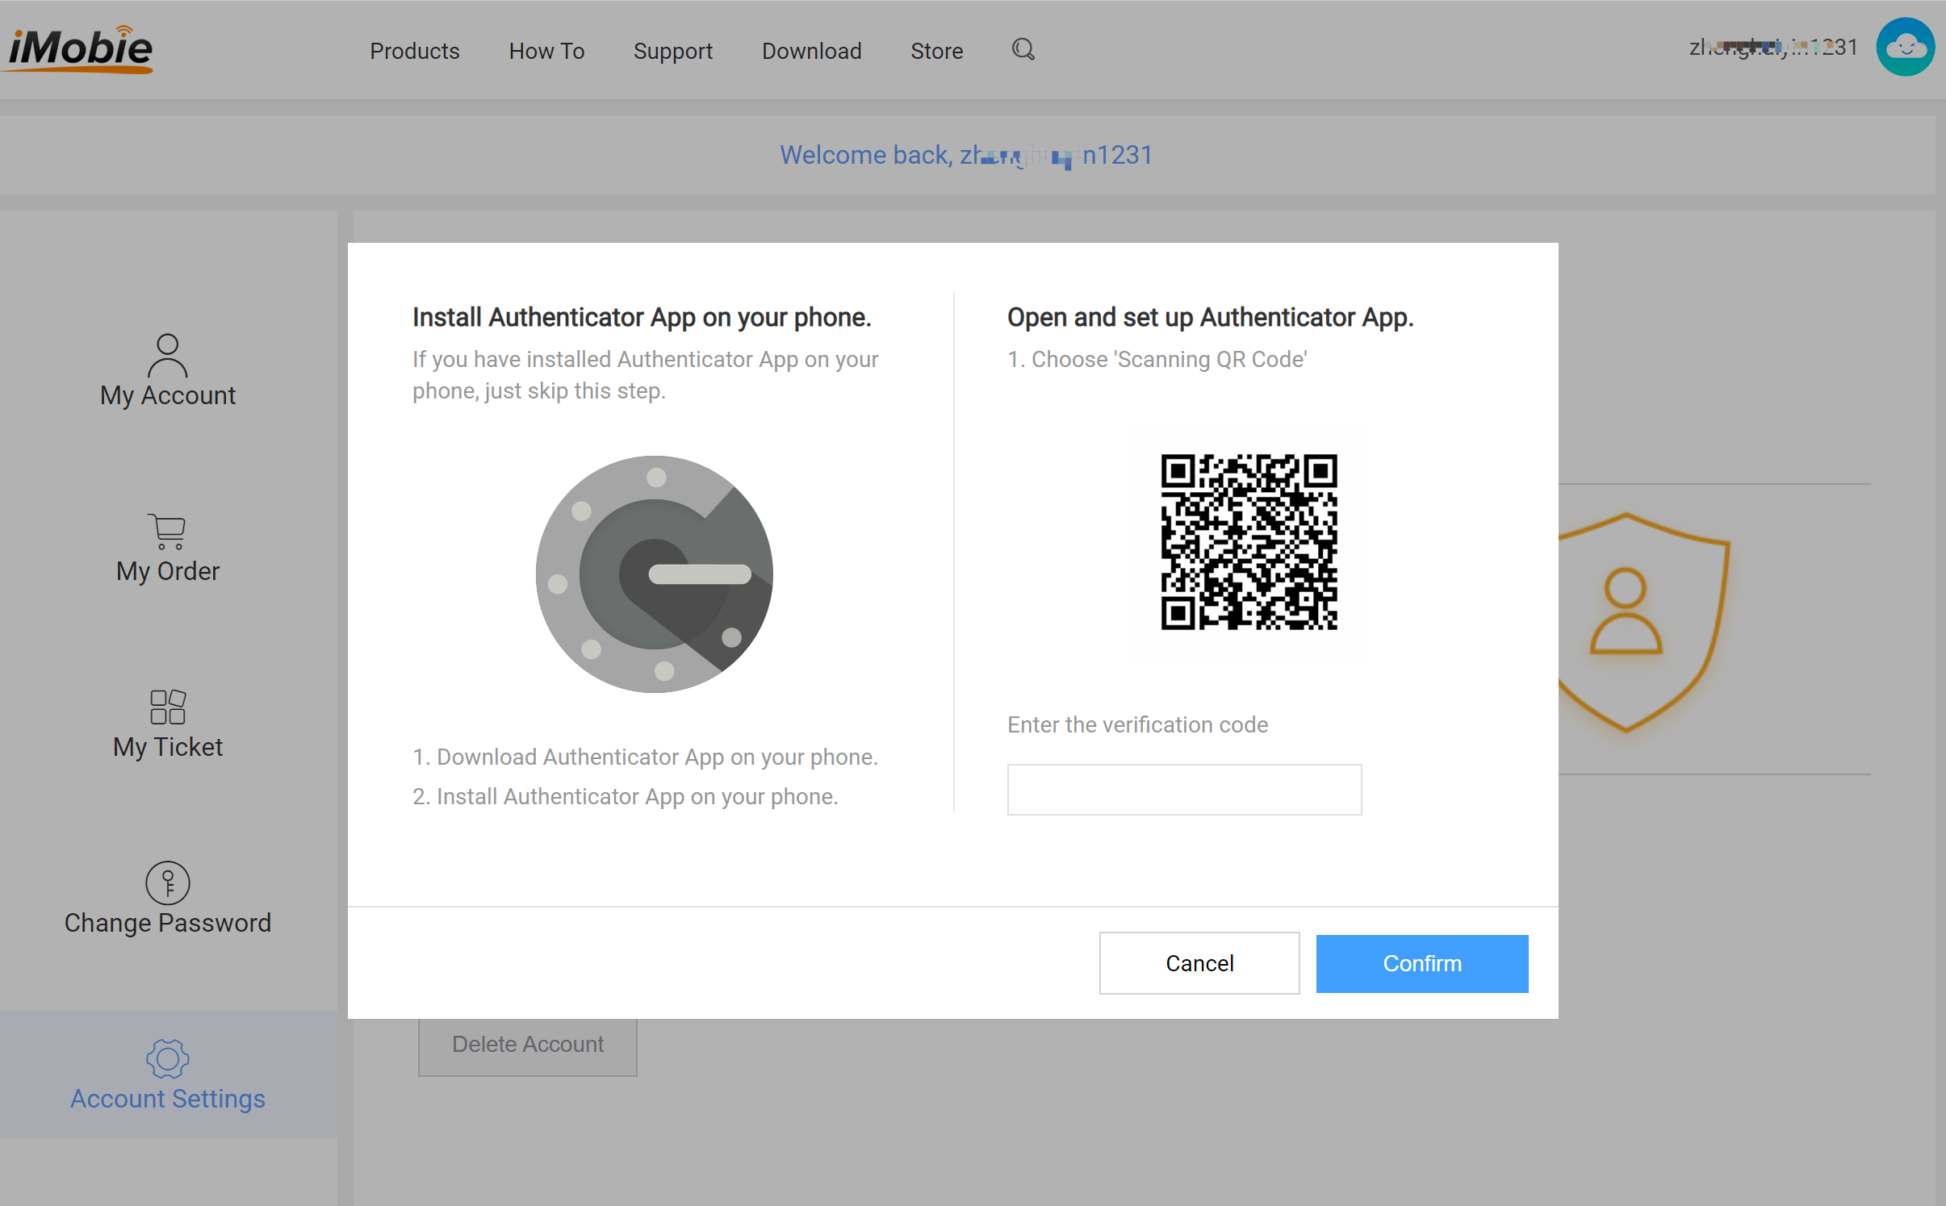Open the Support menu
Image resolution: width=1946 pixels, height=1206 pixels.
[672, 51]
